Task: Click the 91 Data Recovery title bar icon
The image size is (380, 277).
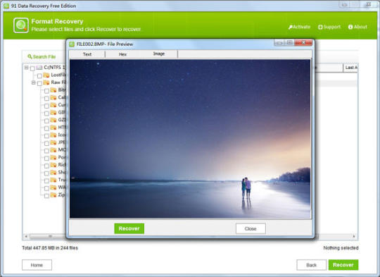Action: (6, 6)
